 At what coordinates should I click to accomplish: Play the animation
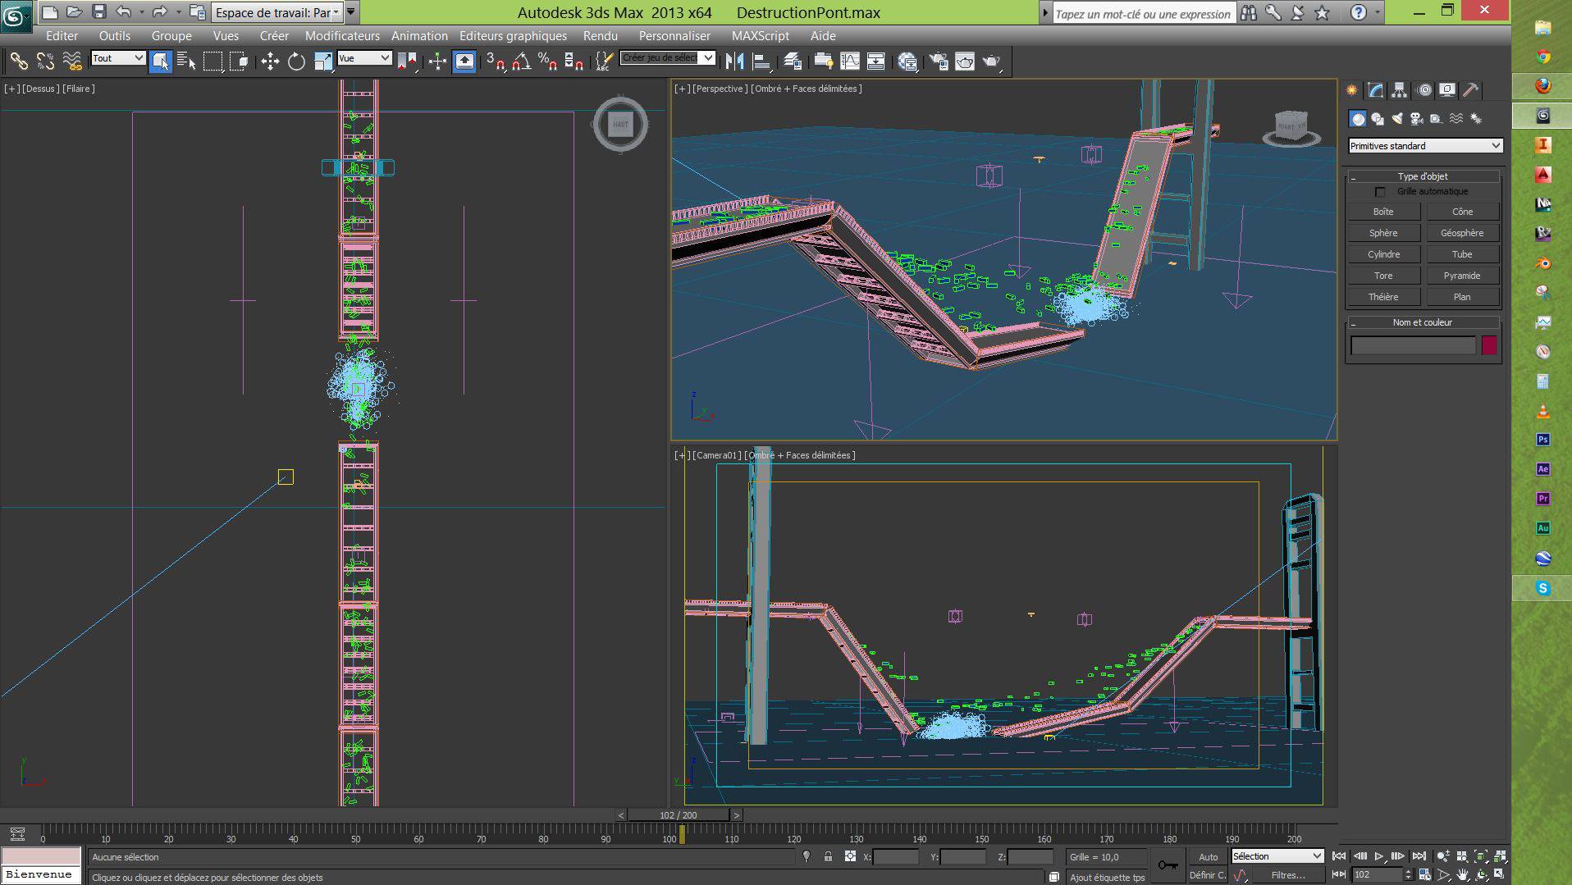pyautogui.click(x=1379, y=856)
